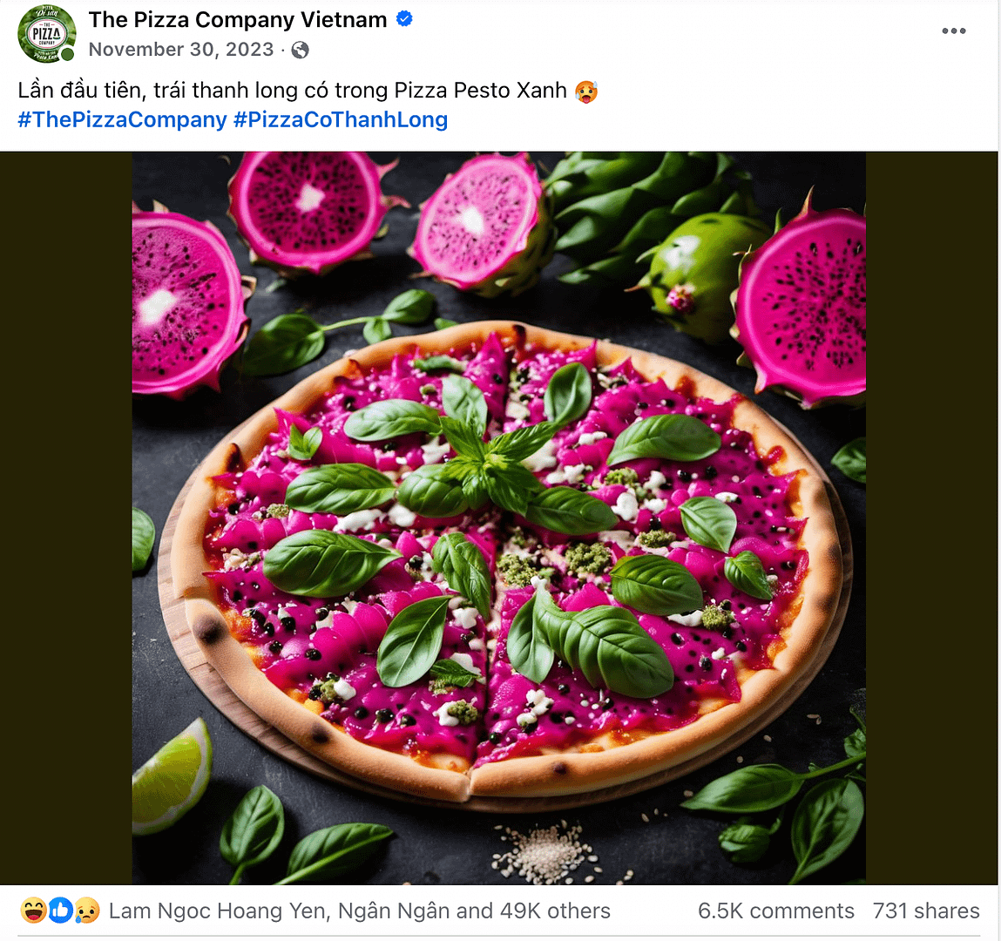Image resolution: width=1001 pixels, height=941 pixels.
Task: Open the dragon fruit pizza photo
Action: 498,518
